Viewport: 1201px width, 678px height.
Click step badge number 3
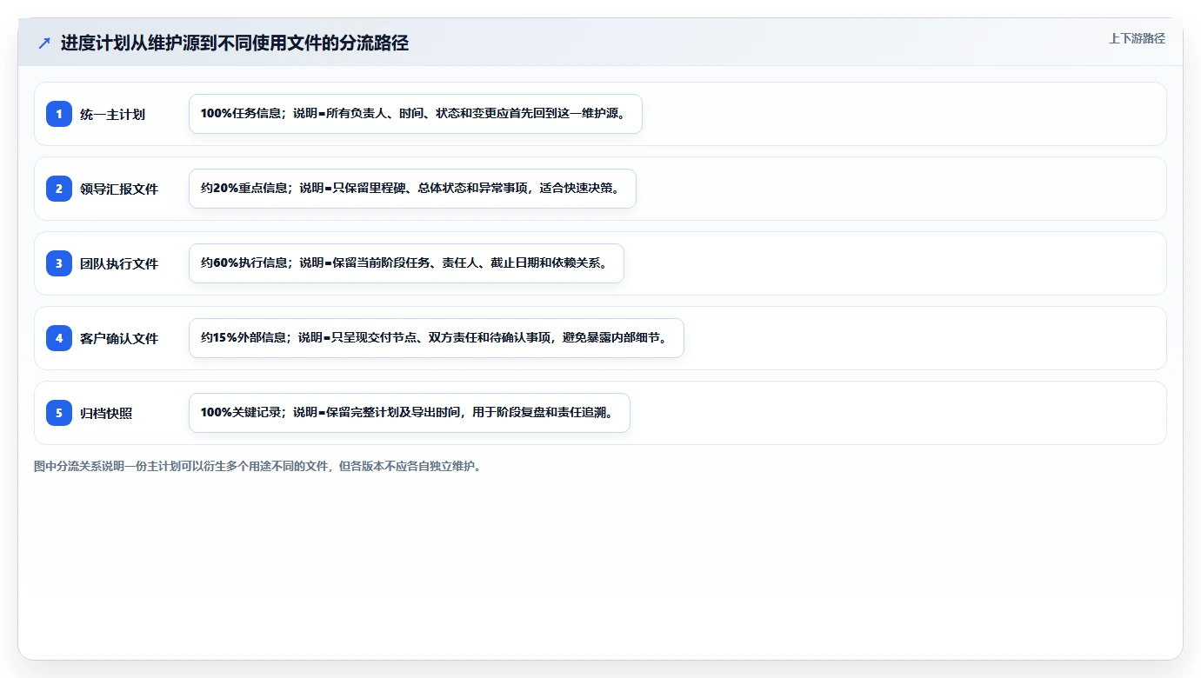(59, 263)
